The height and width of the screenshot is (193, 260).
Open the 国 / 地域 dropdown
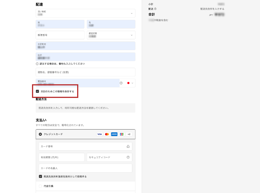tap(85, 13)
